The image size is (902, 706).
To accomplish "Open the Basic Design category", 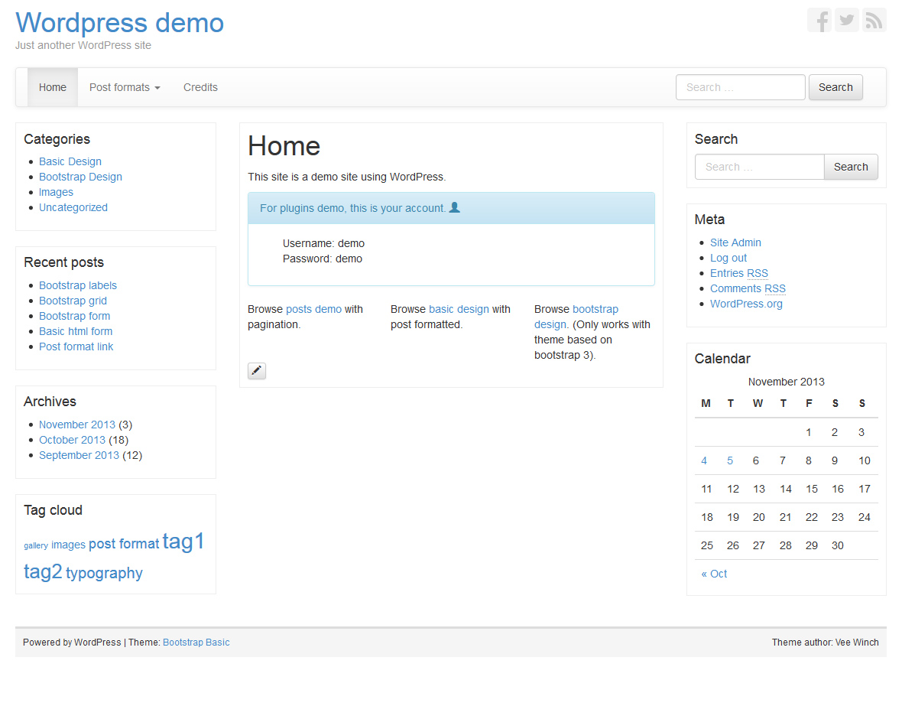I will (x=70, y=162).
